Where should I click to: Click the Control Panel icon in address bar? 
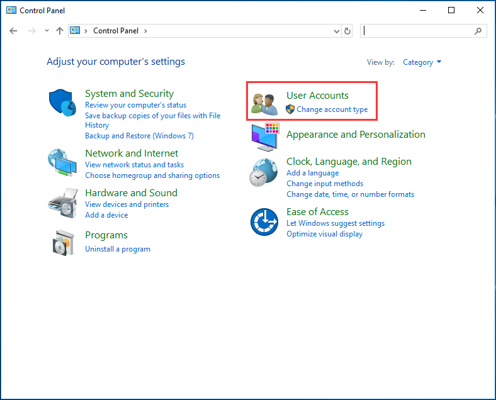coord(75,30)
